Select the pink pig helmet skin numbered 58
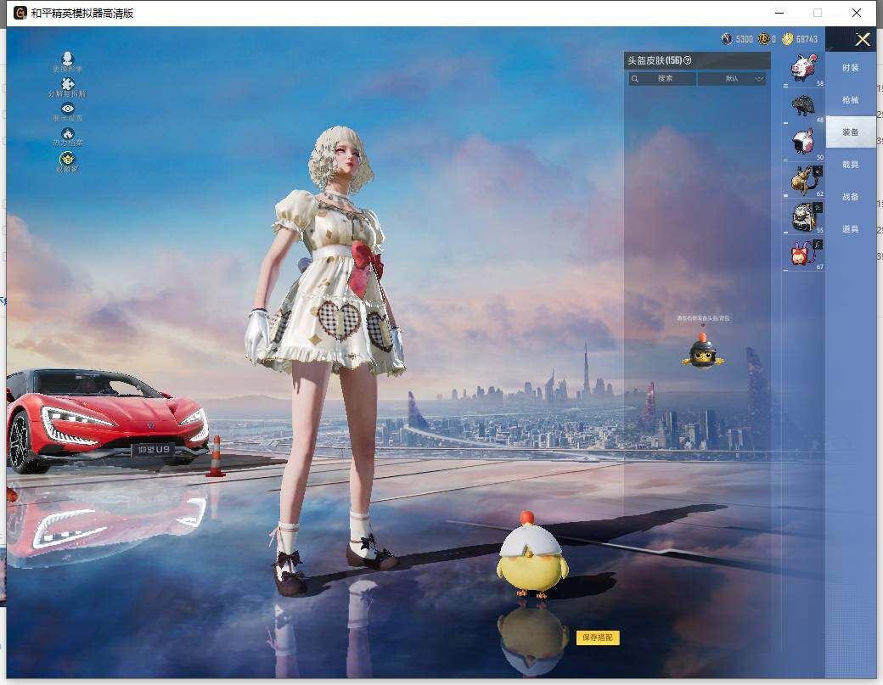 click(803, 69)
